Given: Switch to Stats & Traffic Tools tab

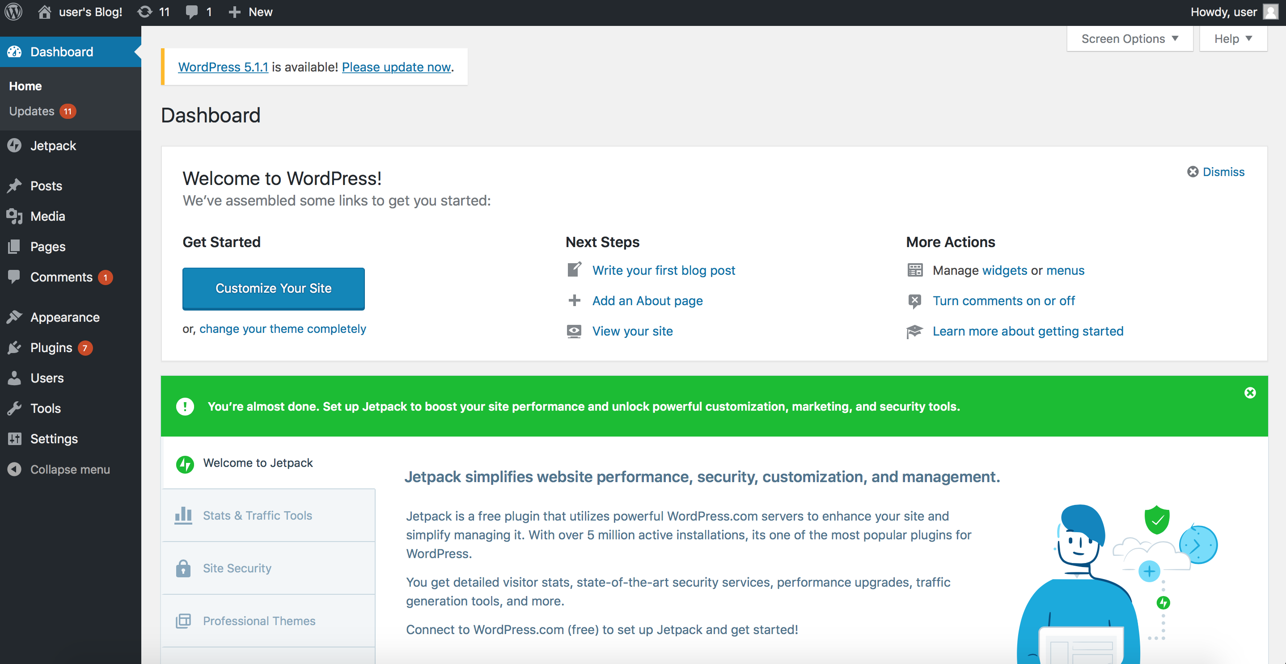Looking at the screenshot, I should (268, 515).
